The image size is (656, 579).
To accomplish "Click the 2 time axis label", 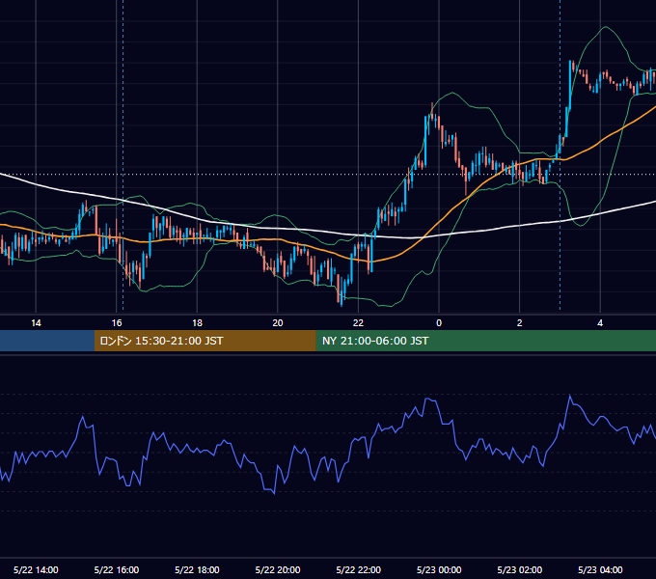I will pyautogui.click(x=519, y=323).
